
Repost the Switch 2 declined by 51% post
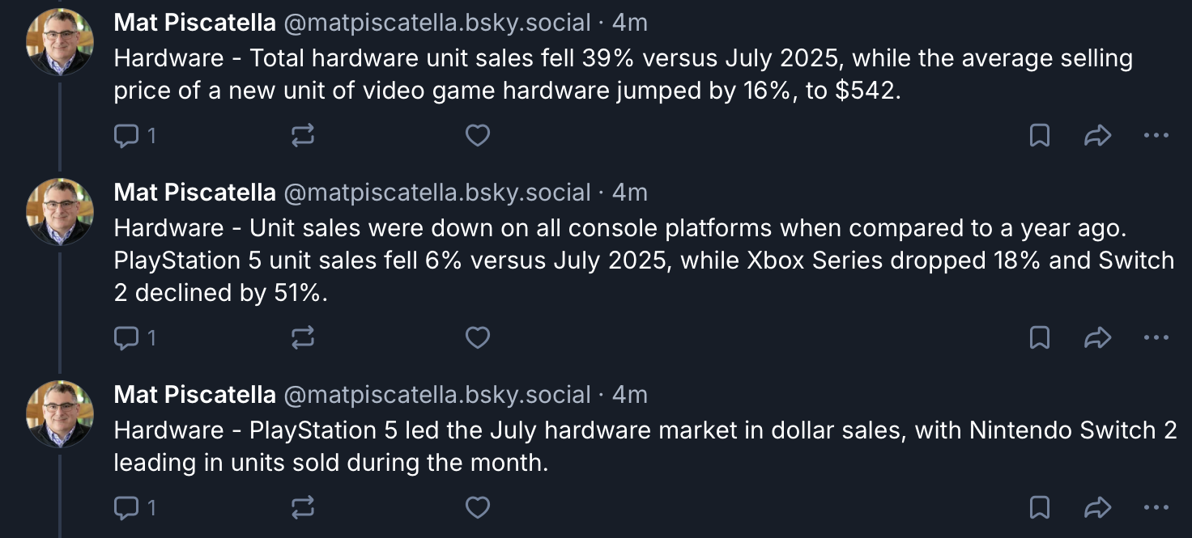[x=303, y=337]
